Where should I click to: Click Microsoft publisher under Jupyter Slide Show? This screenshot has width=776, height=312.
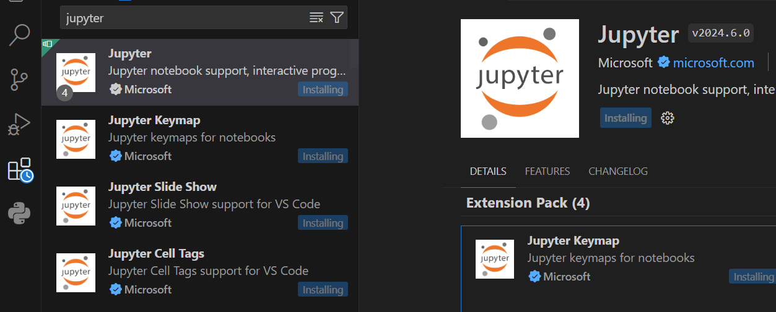148,222
